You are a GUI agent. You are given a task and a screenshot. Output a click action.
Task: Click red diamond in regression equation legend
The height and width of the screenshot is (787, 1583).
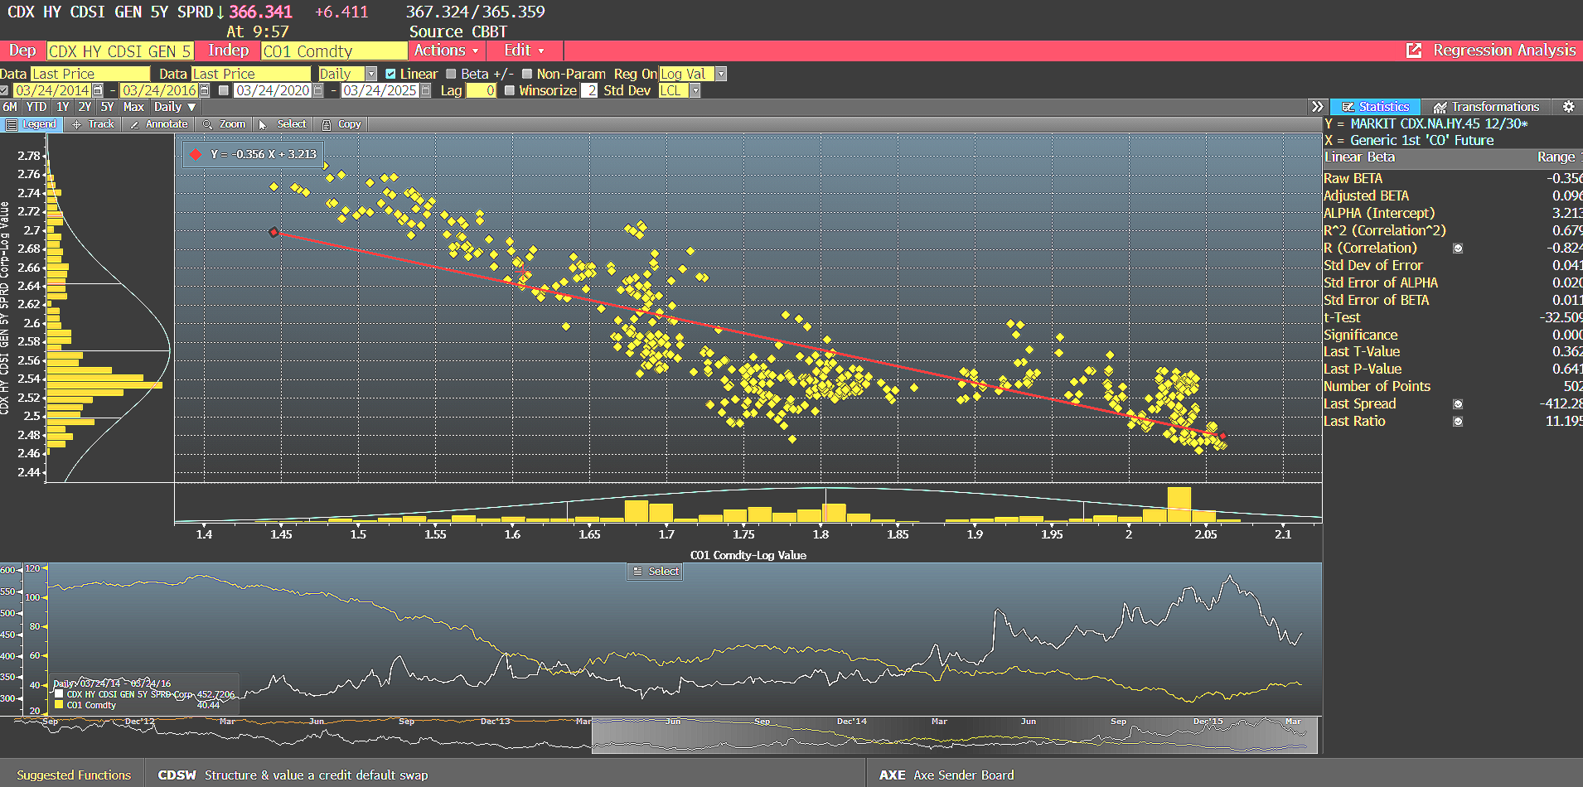(x=196, y=154)
